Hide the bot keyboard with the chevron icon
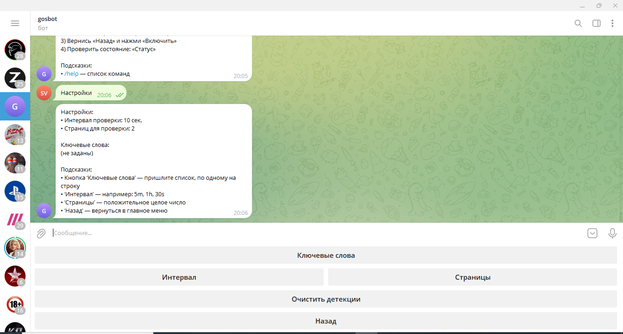This screenshot has height=334, width=623. click(x=592, y=233)
